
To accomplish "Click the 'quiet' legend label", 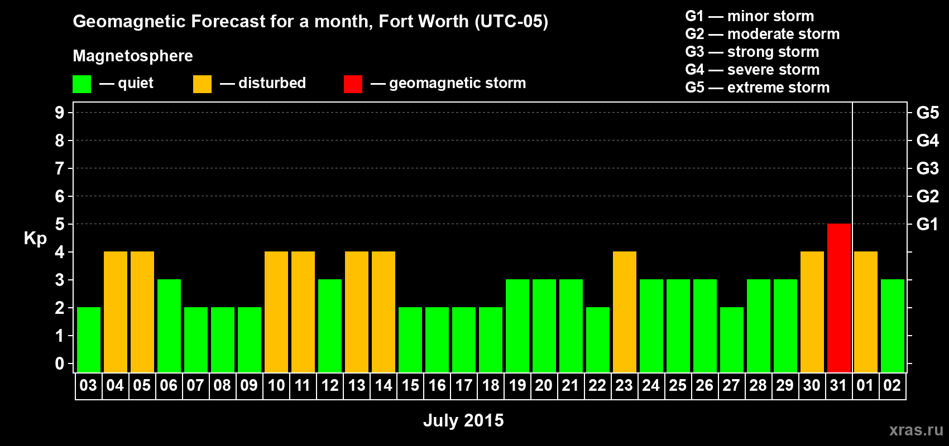I will 136,84.
